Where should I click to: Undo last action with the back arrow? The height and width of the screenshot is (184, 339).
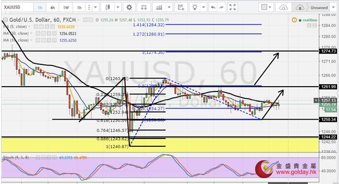pos(213,8)
